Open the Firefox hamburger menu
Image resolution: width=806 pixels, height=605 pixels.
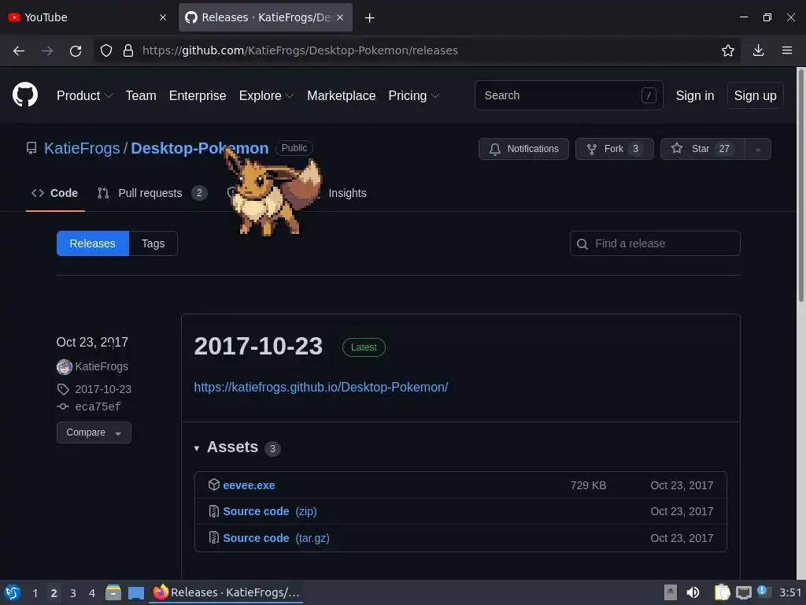(x=787, y=50)
